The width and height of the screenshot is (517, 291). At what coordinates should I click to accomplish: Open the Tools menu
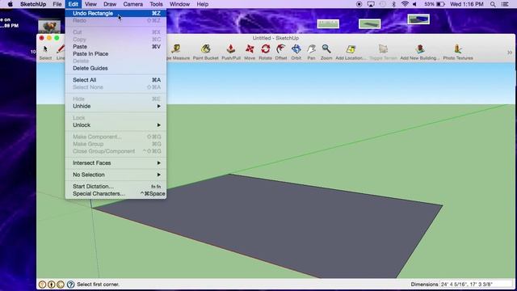point(156,4)
